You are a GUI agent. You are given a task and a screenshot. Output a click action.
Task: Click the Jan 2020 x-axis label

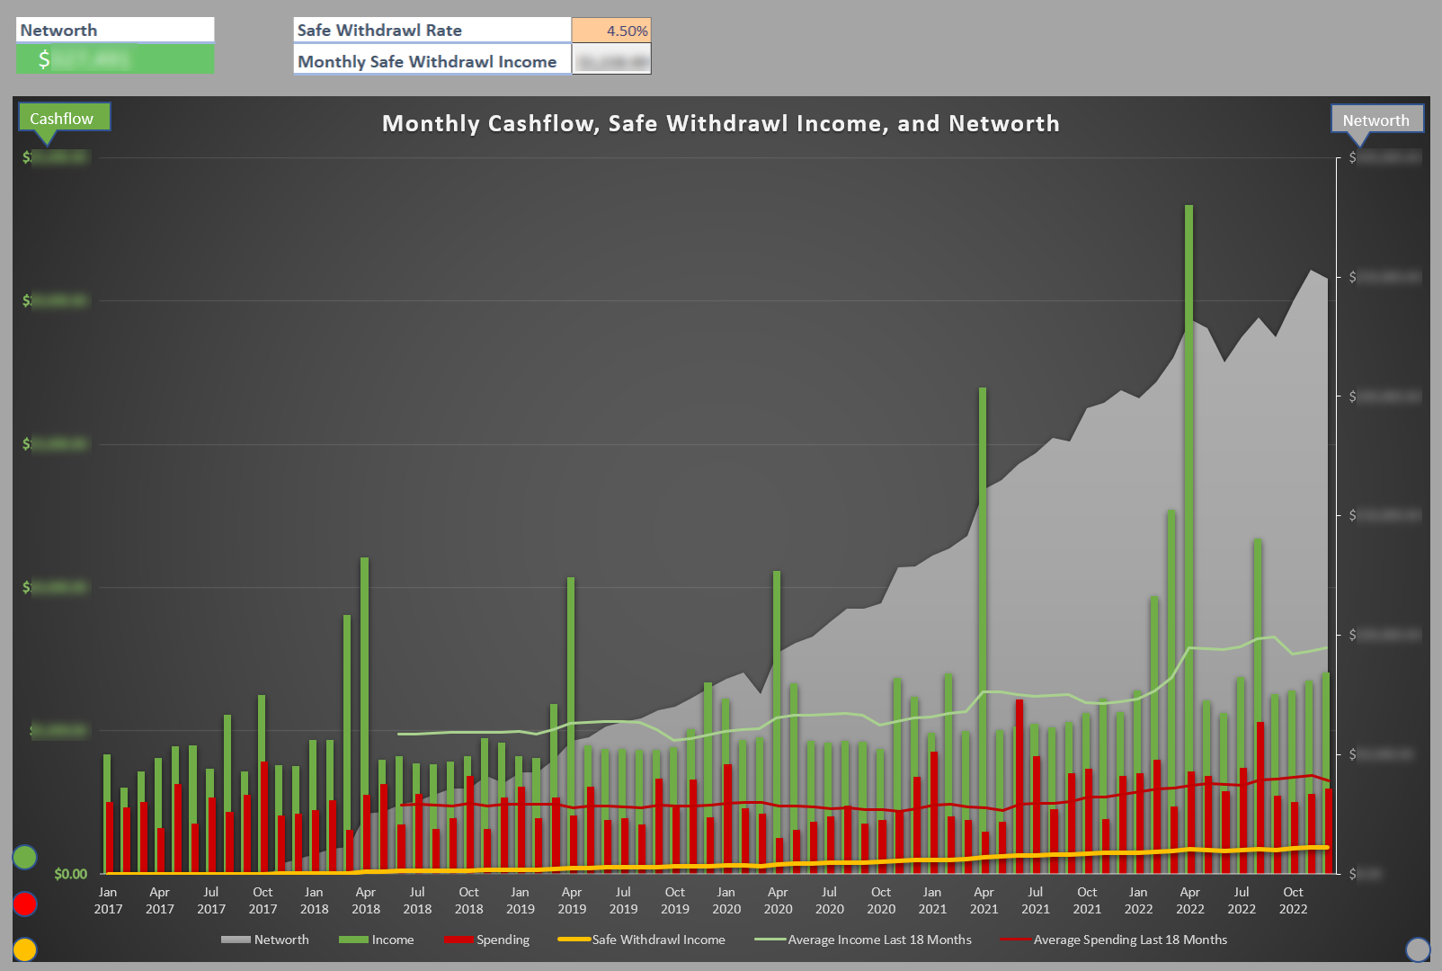pos(726,900)
